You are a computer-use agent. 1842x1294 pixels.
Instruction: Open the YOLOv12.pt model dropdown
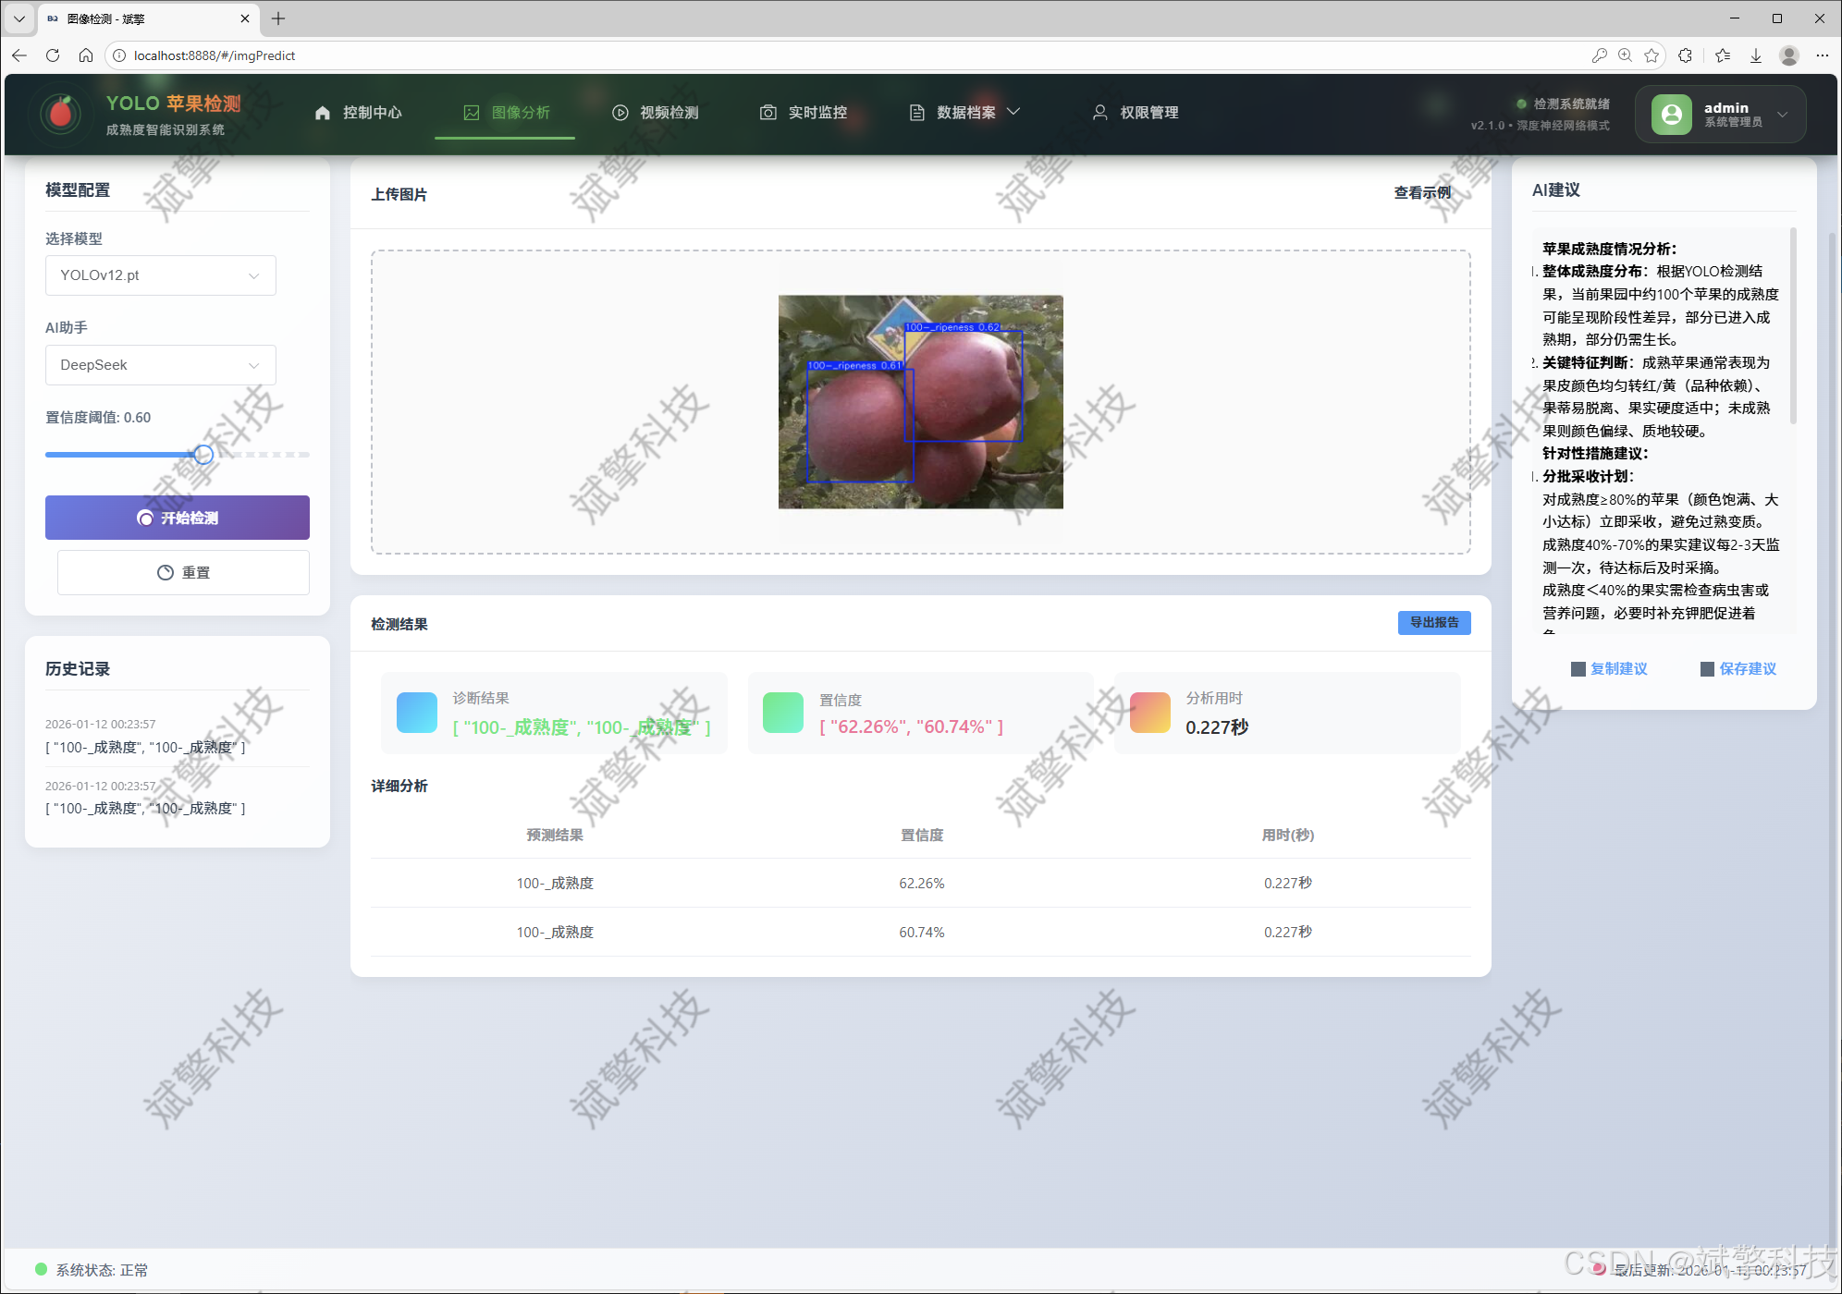pos(161,275)
